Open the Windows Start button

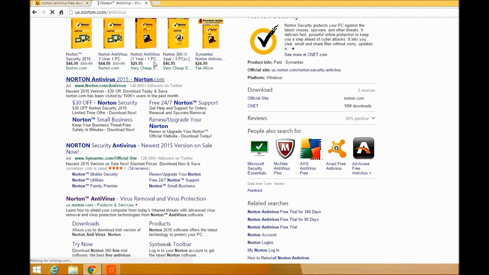pyautogui.click(x=37, y=270)
